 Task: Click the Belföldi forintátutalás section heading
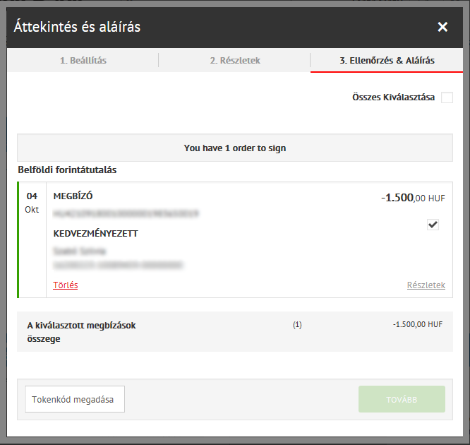[67, 170]
